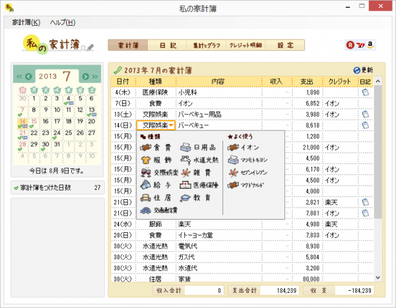The image size is (396, 308).
Task: Open the Rakuten shortcut icon
Action: click(x=350, y=46)
